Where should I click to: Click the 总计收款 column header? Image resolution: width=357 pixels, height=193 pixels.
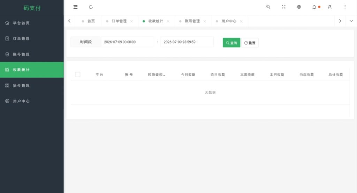tap(336, 75)
